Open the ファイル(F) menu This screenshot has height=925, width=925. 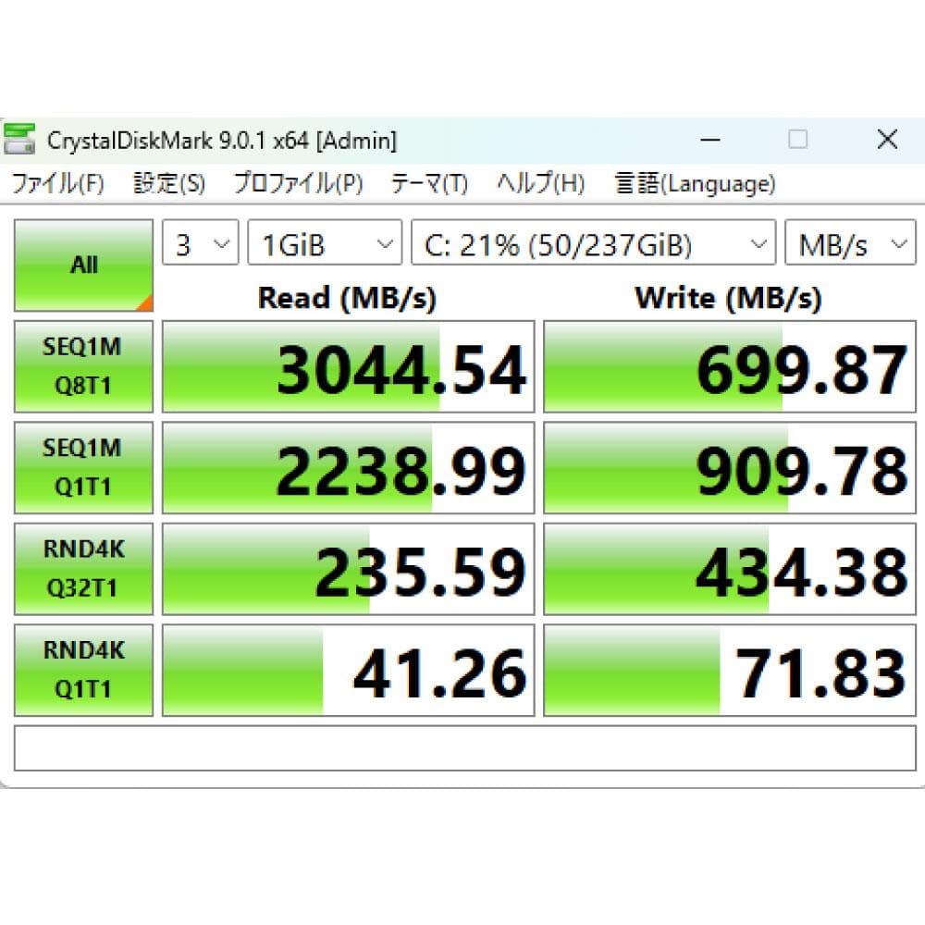[57, 183]
